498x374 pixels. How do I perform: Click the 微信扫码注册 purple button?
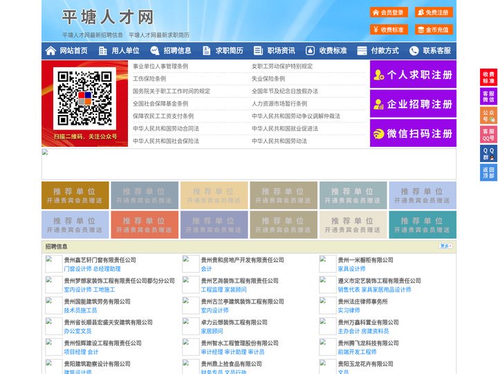413,133
